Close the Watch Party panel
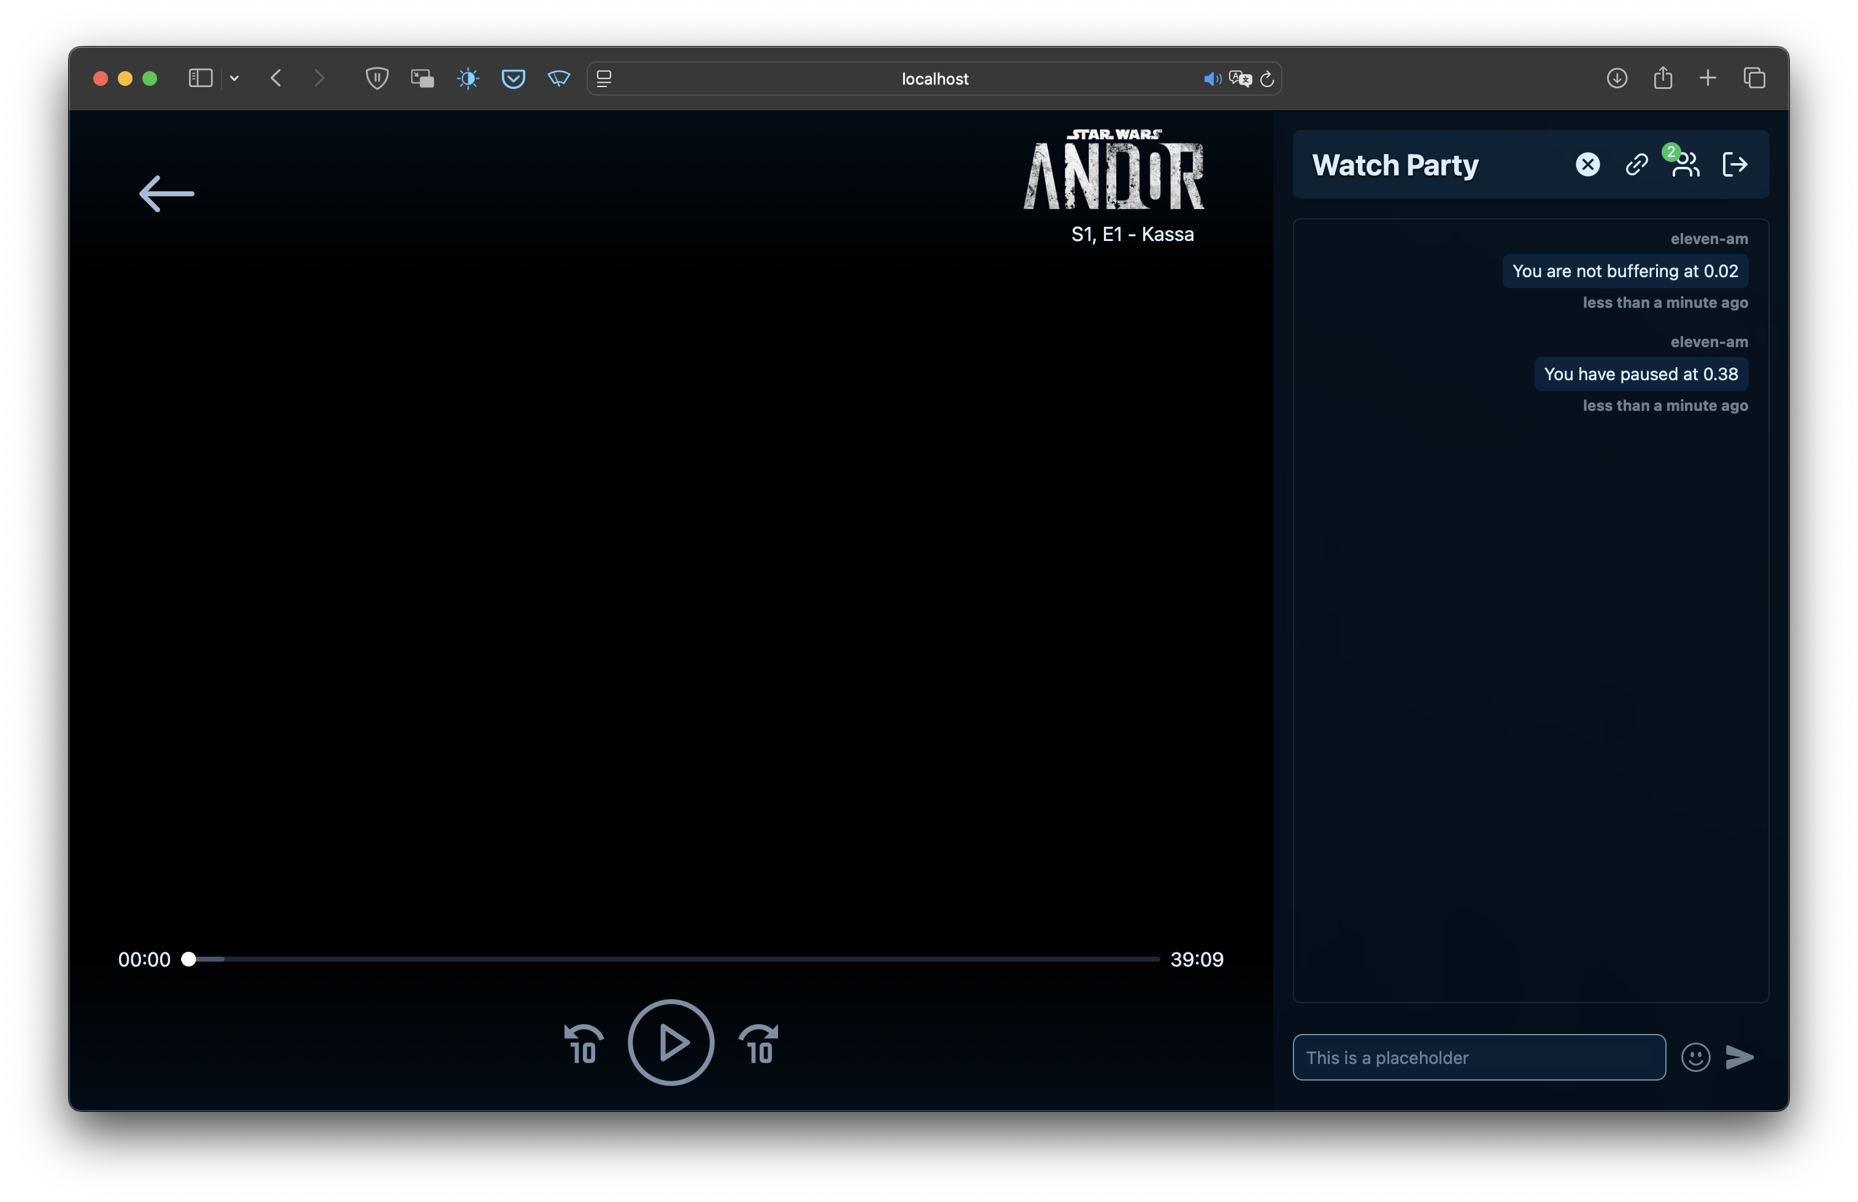Viewport: 1858px width, 1202px height. point(1587,164)
